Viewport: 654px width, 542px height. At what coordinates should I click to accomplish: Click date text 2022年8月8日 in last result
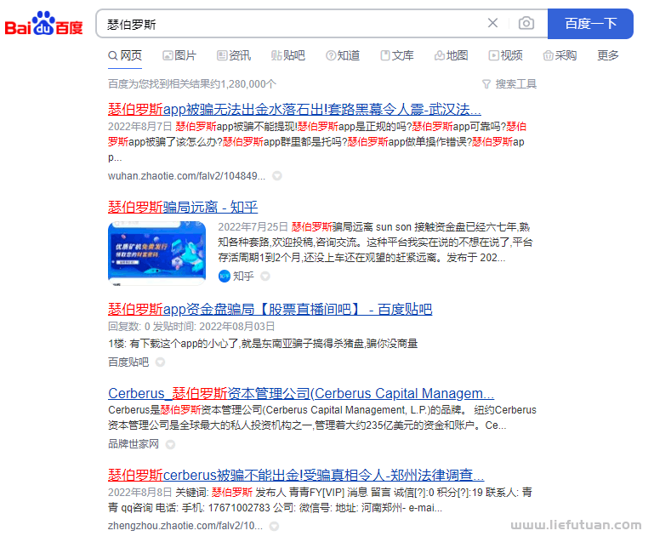[139, 493]
